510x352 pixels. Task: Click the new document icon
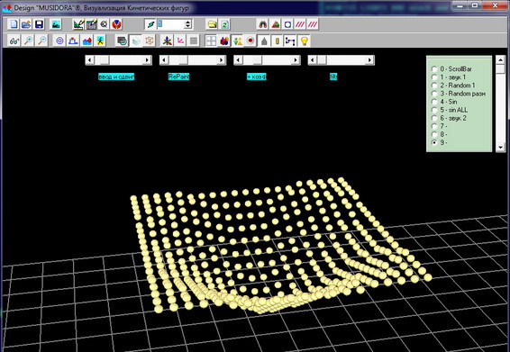[x=14, y=24]
